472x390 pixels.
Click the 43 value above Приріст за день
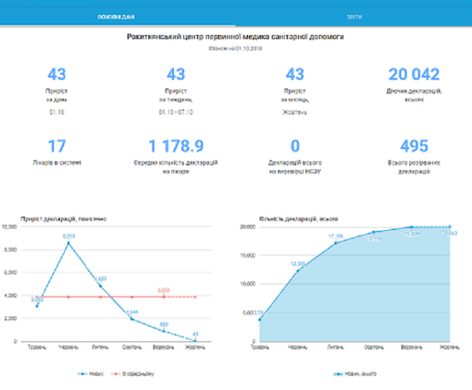click(x=57, y=74)
